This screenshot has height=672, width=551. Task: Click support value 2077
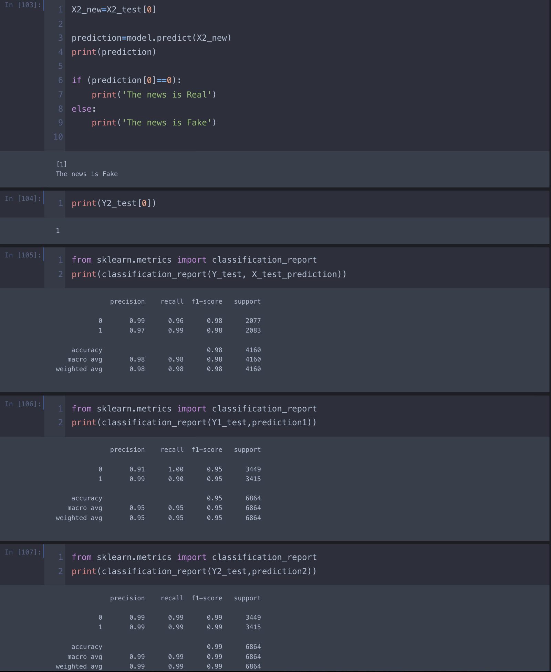pyautogui.click(x=253, y=321)
